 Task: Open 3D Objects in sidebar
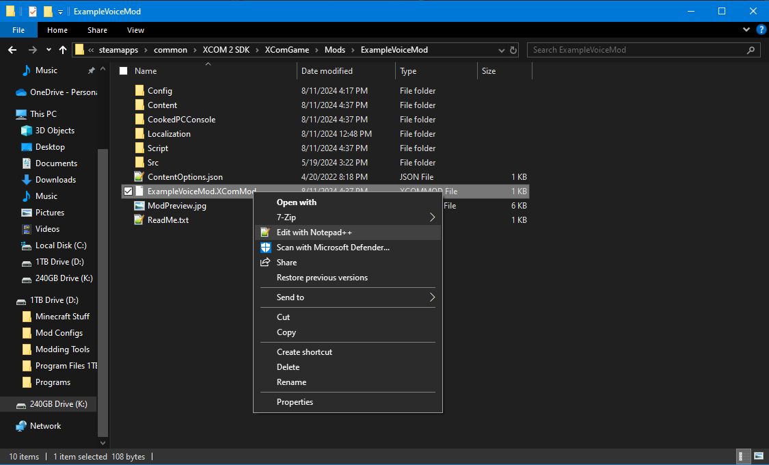[55, 131]
